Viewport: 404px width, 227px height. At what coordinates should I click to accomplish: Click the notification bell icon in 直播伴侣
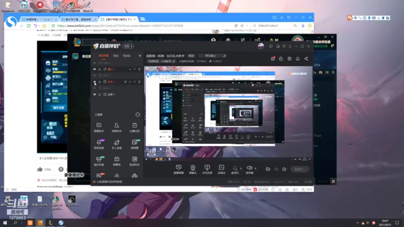click(x=297, y=59)
